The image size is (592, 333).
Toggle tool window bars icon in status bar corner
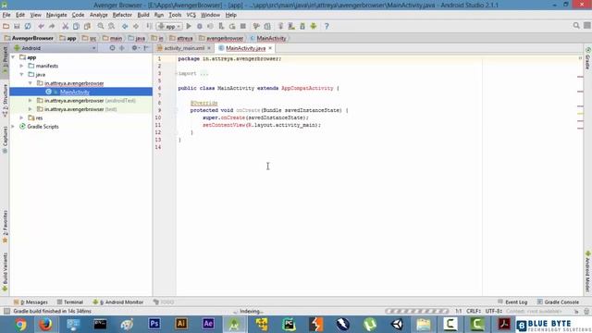click(6, 311)
